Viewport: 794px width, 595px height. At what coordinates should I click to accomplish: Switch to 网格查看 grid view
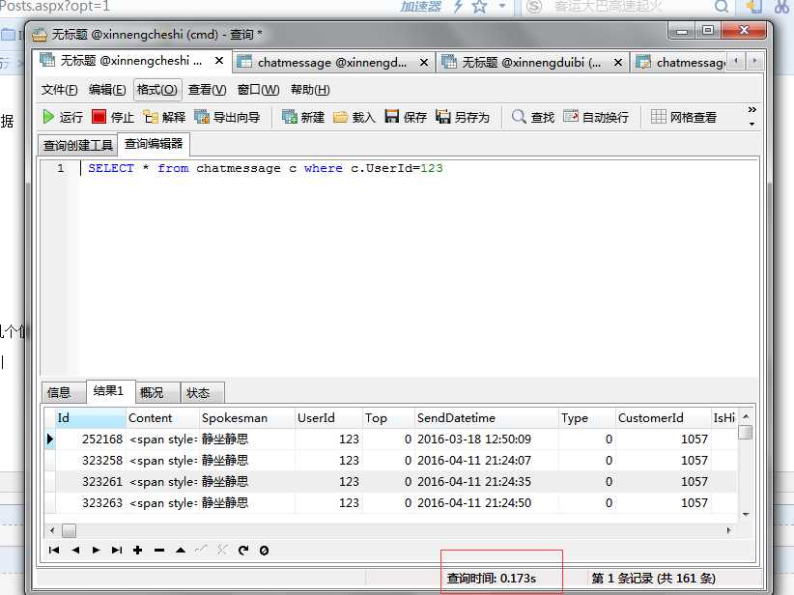[x=684, y=117]
